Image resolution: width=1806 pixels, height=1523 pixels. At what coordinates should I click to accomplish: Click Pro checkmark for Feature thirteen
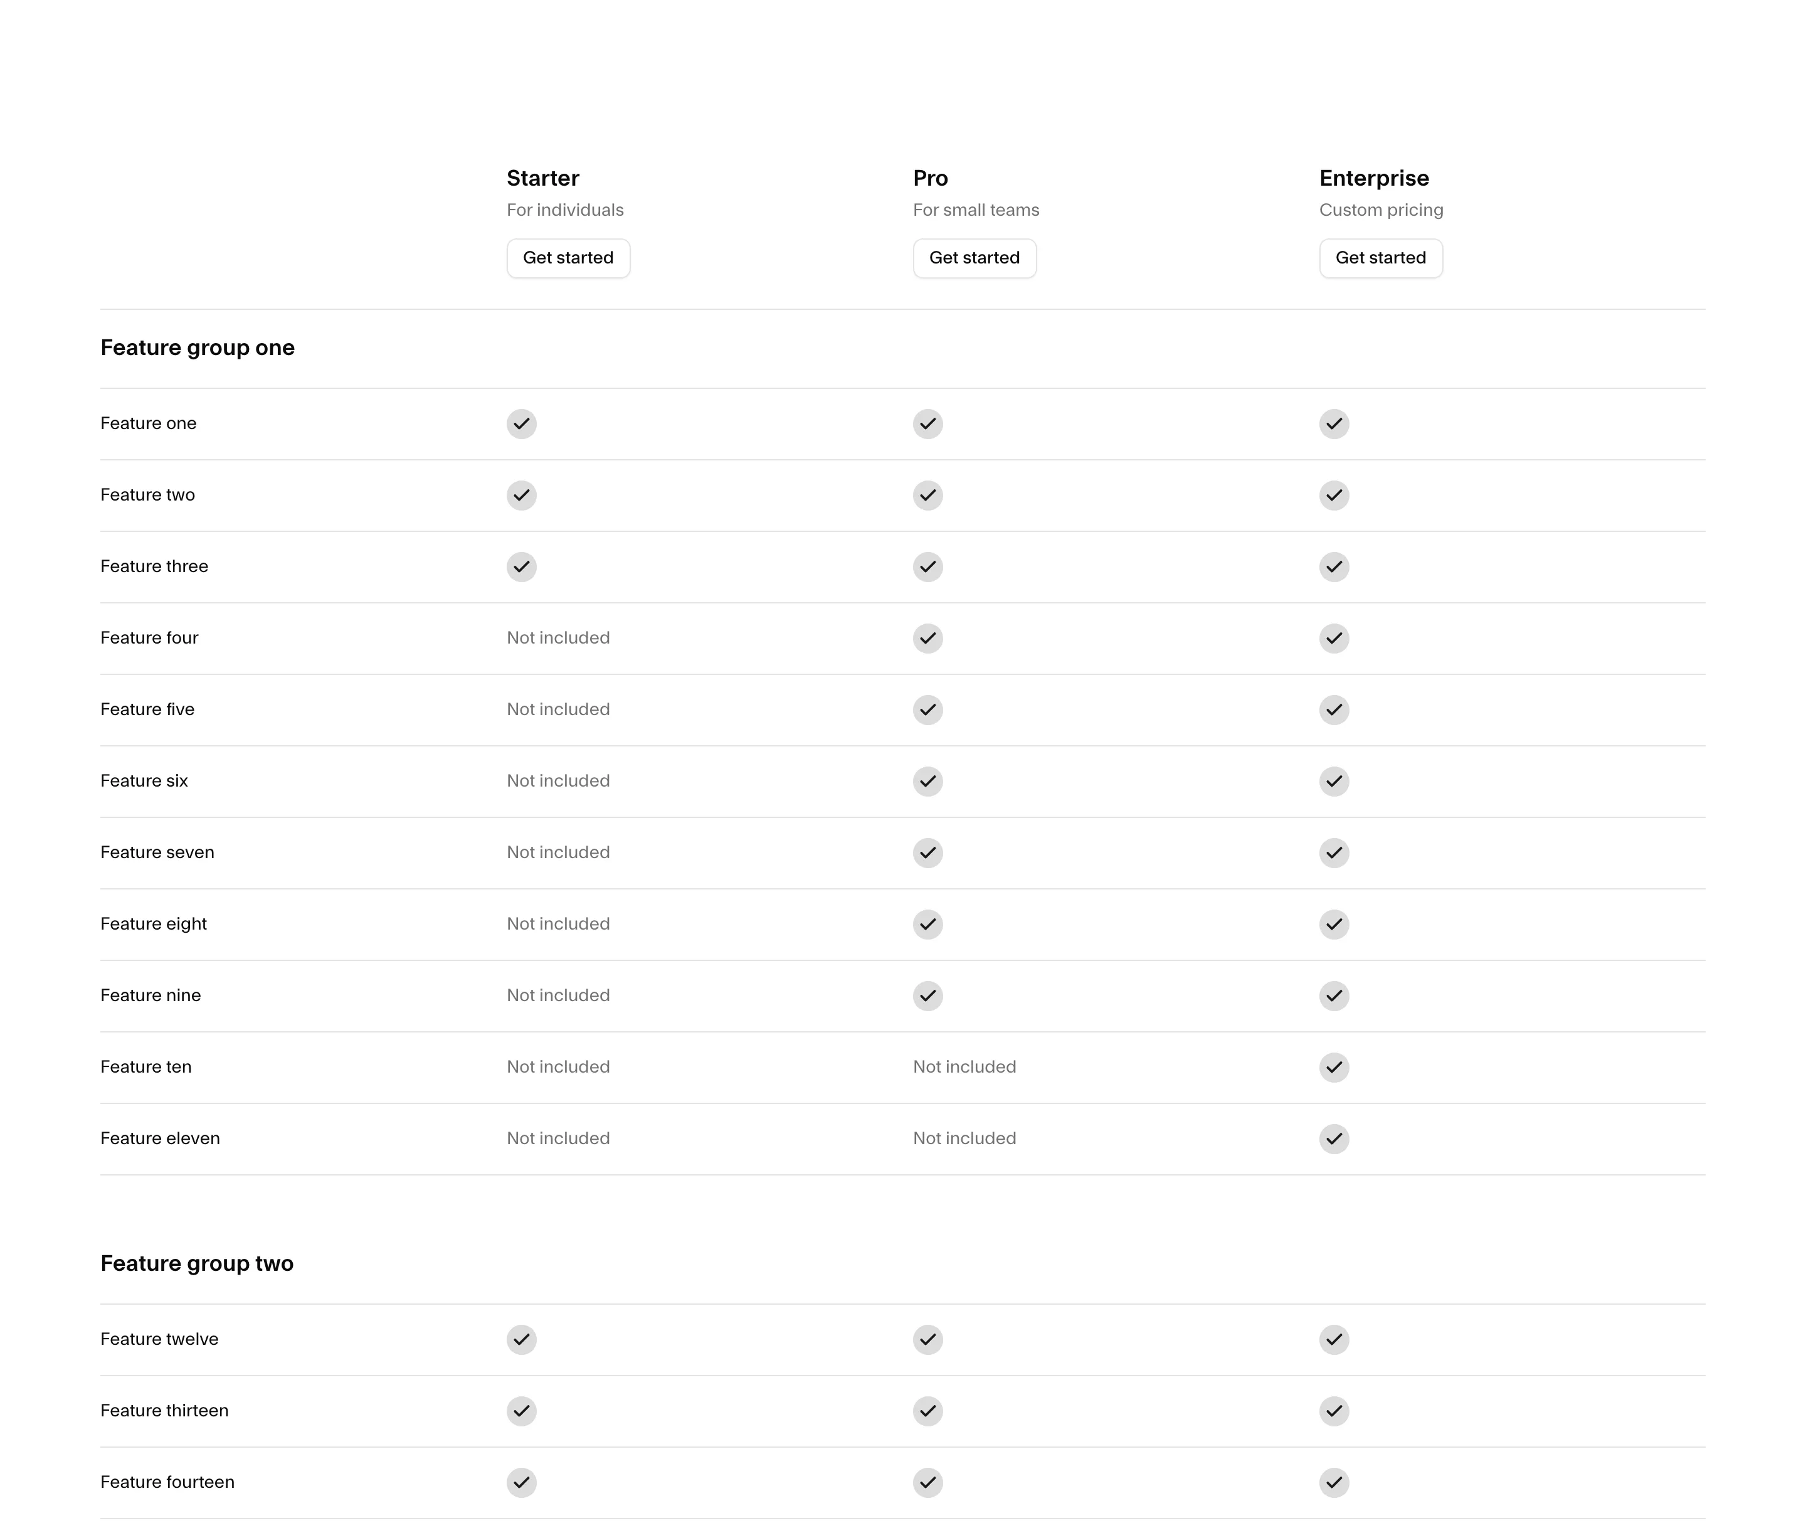(x=928, y=1411)
